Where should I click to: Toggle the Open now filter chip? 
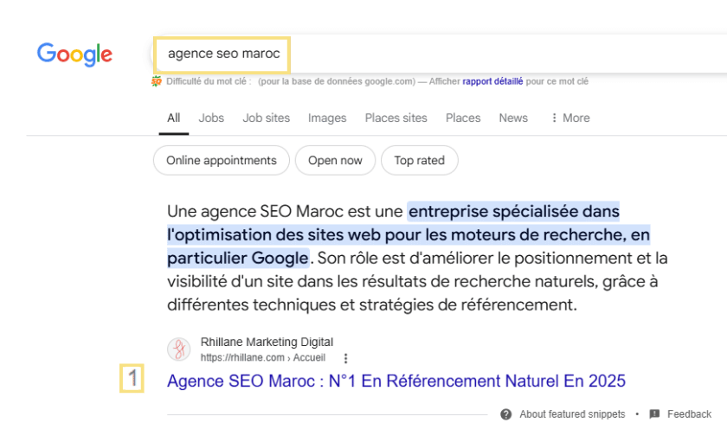[x=335, y=160]
